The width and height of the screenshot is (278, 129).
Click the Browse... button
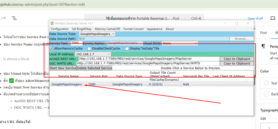(x=241, y=39)
